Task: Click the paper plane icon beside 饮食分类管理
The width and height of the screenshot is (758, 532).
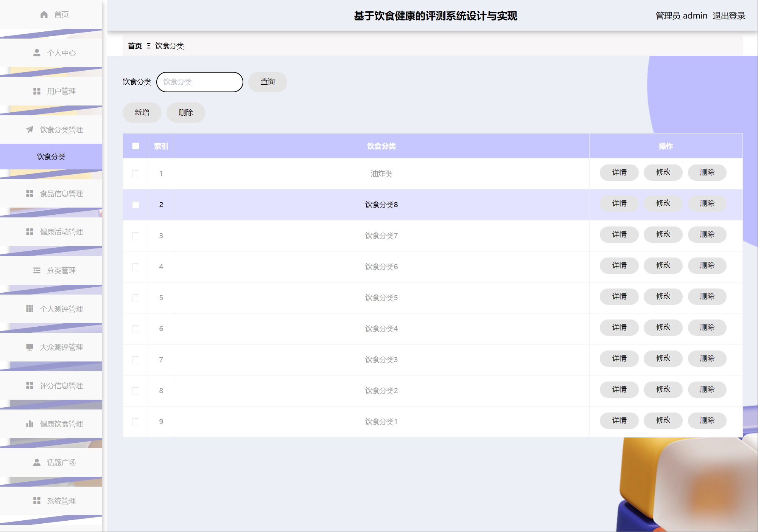Action: pyautogui.click(x=30, y=130)
